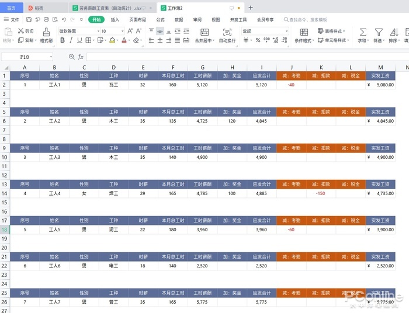
Task: Click into the formula bar input
Action: pyautogui.click(x=248, y=57)
